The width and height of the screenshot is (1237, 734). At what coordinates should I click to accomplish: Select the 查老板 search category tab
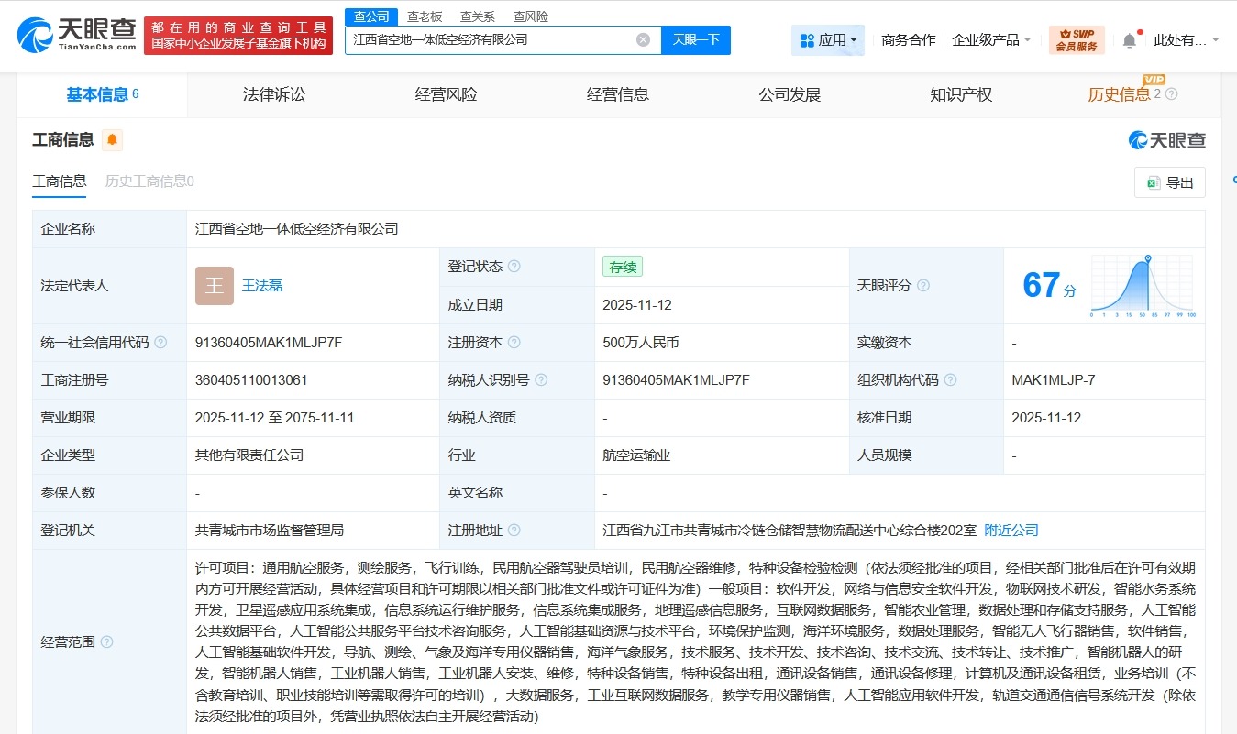tap(424, 16)
